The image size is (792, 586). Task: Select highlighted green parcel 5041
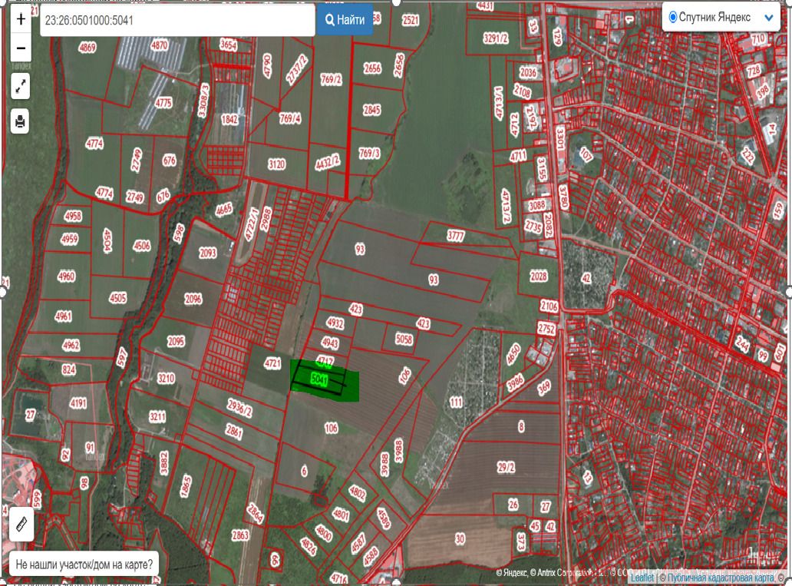[319, 379]
